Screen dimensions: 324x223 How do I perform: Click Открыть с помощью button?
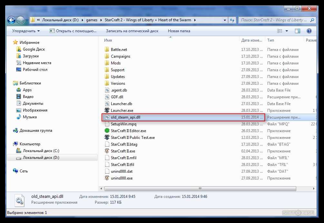coord(73,31)
